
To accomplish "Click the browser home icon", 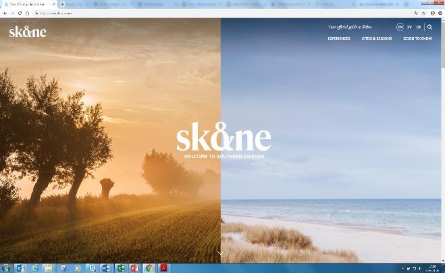I will 27,13.
